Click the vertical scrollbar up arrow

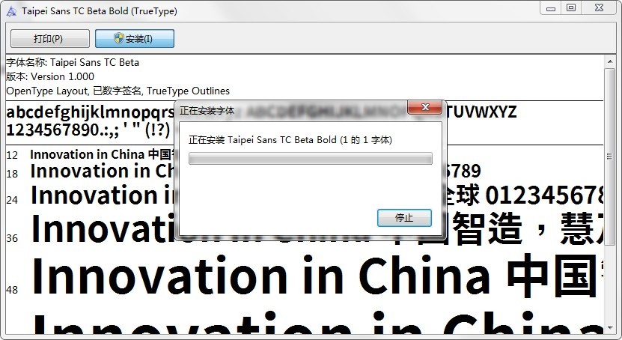pos(610,61)
